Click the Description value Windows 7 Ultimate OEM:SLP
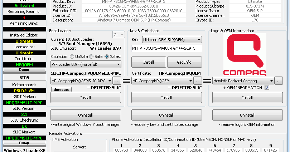This screenshot has height=152, width=290. [134, 20]
